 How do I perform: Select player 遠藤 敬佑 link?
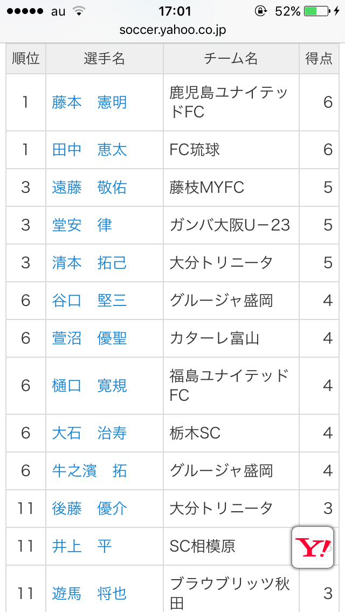(89, 187)
